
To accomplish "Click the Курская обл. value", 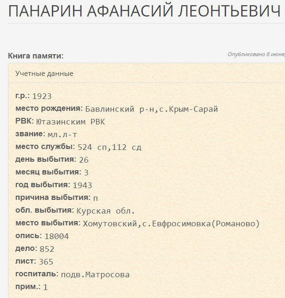I will pyautogui.click(x=106, y=210).
